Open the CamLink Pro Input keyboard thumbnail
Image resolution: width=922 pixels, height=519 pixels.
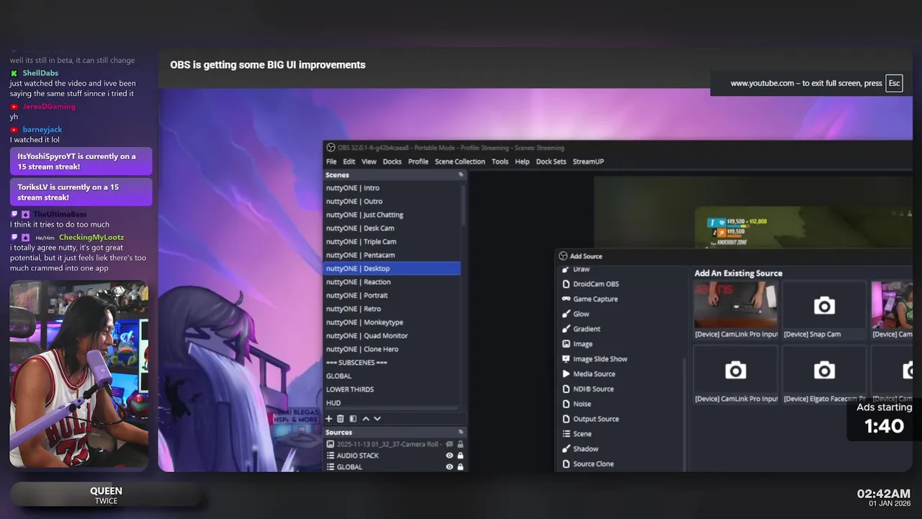coord(735,305)
